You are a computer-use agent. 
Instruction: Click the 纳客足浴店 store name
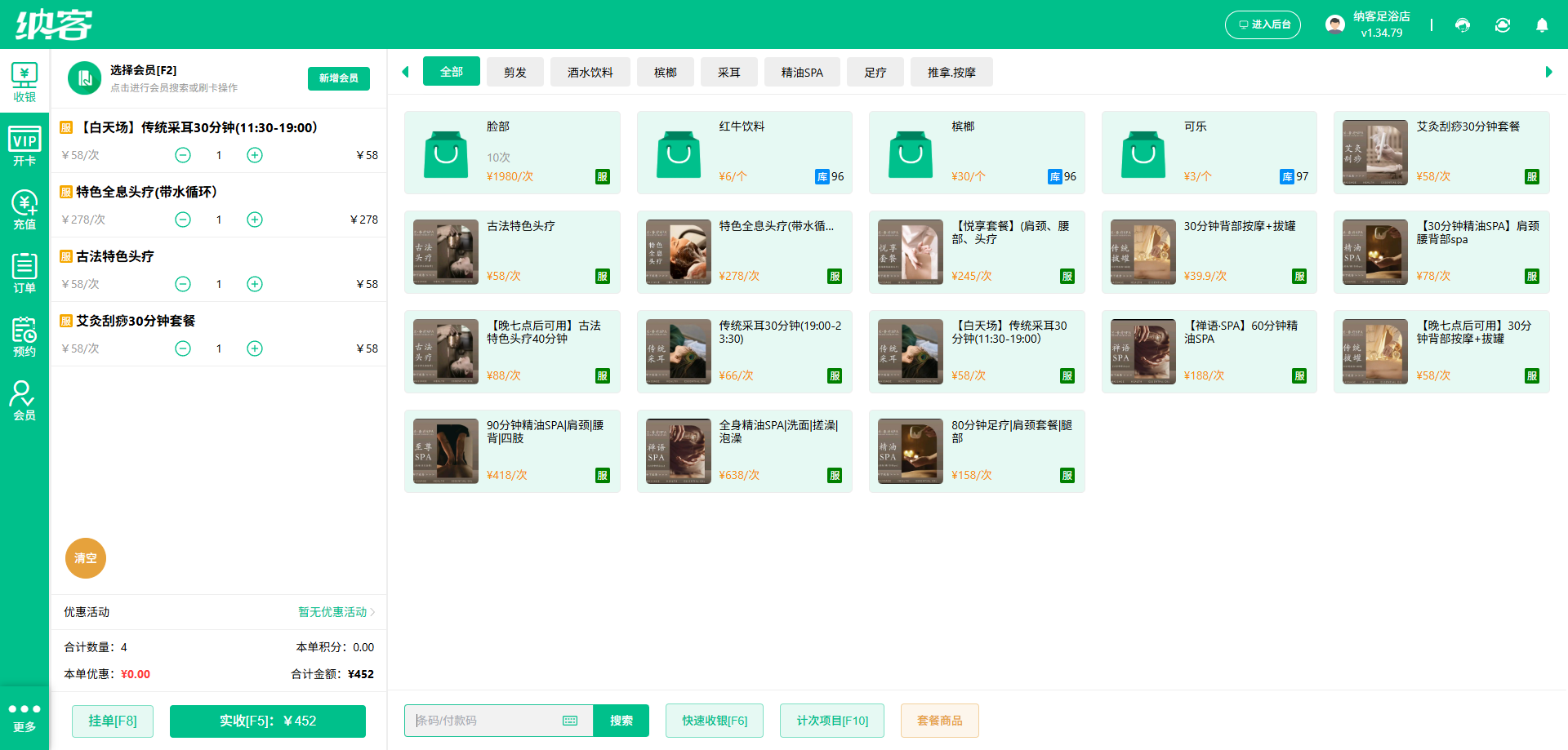tap(1382, 16)
